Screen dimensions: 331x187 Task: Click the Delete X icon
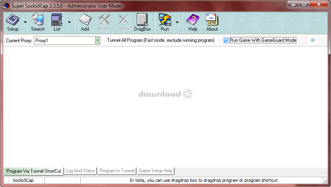click(123, 22)
